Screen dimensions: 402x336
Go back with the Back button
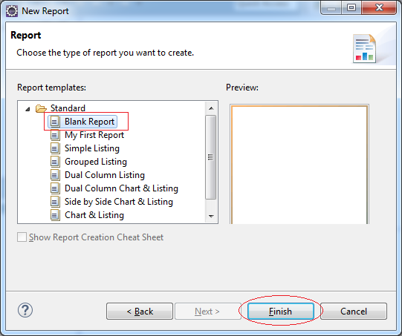point(140,312)
